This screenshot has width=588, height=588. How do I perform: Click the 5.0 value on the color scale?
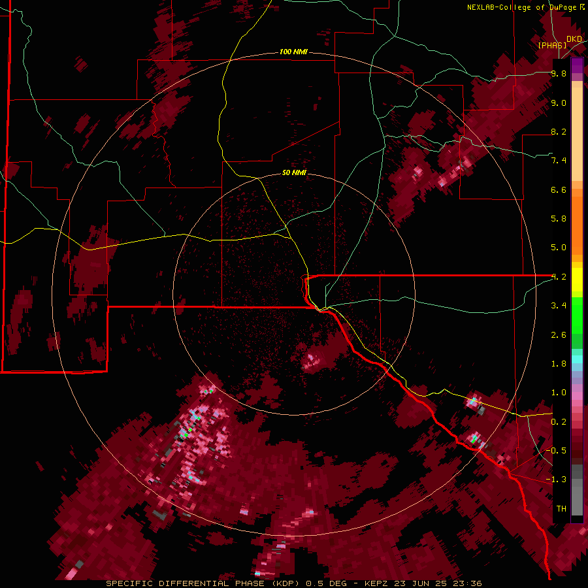pyautogui.click(x=559, y=248)
